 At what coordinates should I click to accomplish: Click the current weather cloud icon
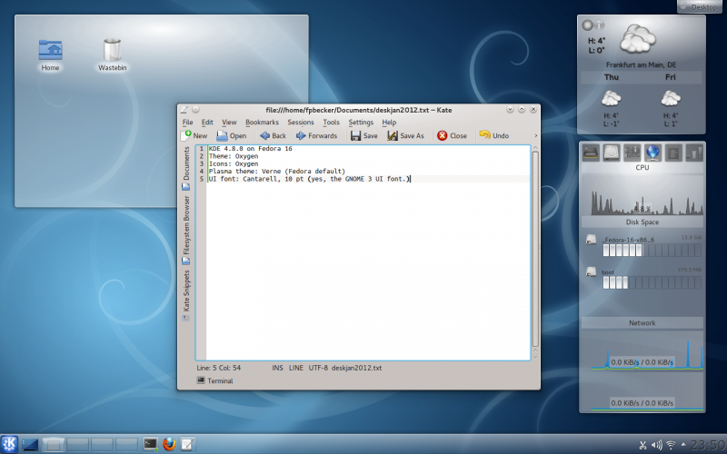tap(638, 39)
